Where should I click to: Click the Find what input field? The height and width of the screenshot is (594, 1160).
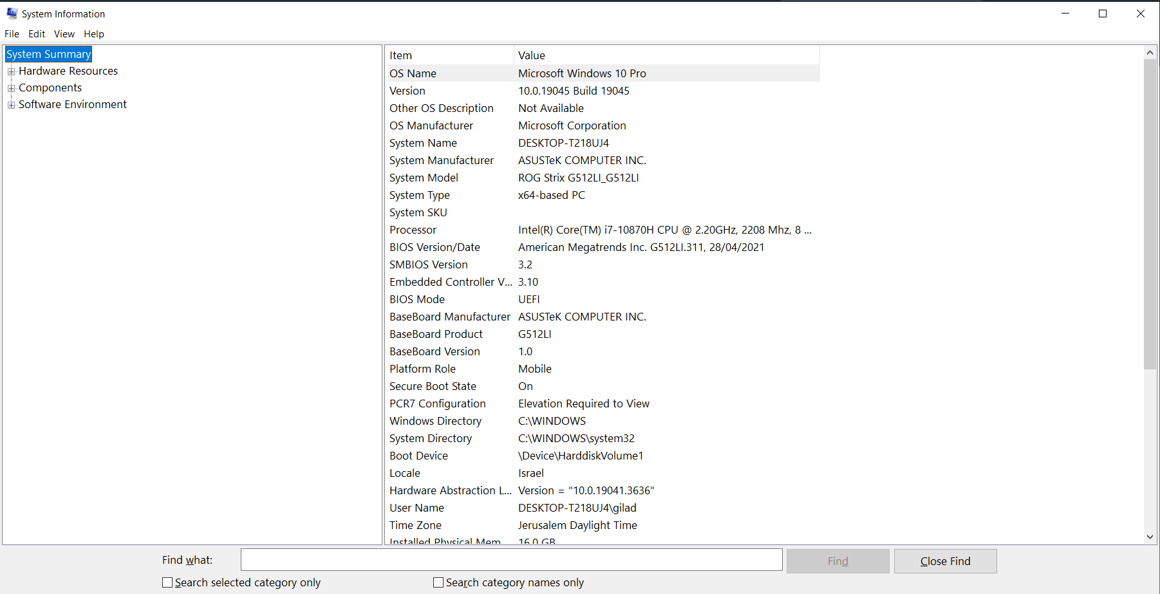click(512, 560)
